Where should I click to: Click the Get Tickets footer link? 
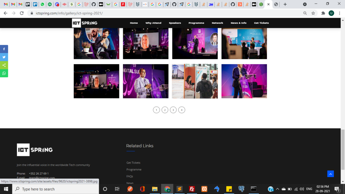[x=133, y=163]
